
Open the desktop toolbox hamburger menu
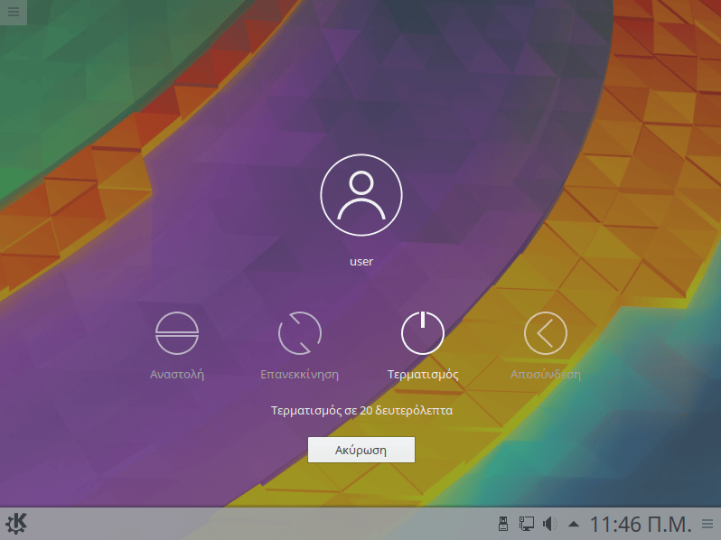click(x=14, y=12)
